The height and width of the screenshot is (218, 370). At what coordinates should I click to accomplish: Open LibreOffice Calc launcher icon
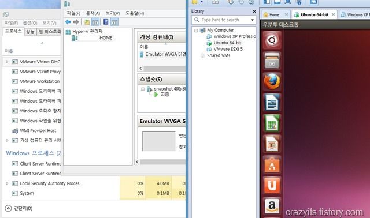[272, 123]
